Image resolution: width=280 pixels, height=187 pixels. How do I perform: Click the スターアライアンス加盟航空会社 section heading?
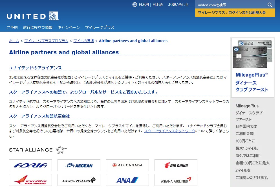[x=39, y=116]
